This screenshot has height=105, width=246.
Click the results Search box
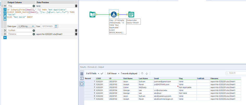pos(236,73)
